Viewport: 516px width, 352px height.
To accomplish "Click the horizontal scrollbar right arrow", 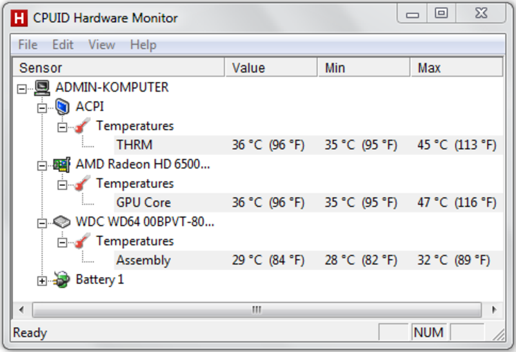I will 493,310.
